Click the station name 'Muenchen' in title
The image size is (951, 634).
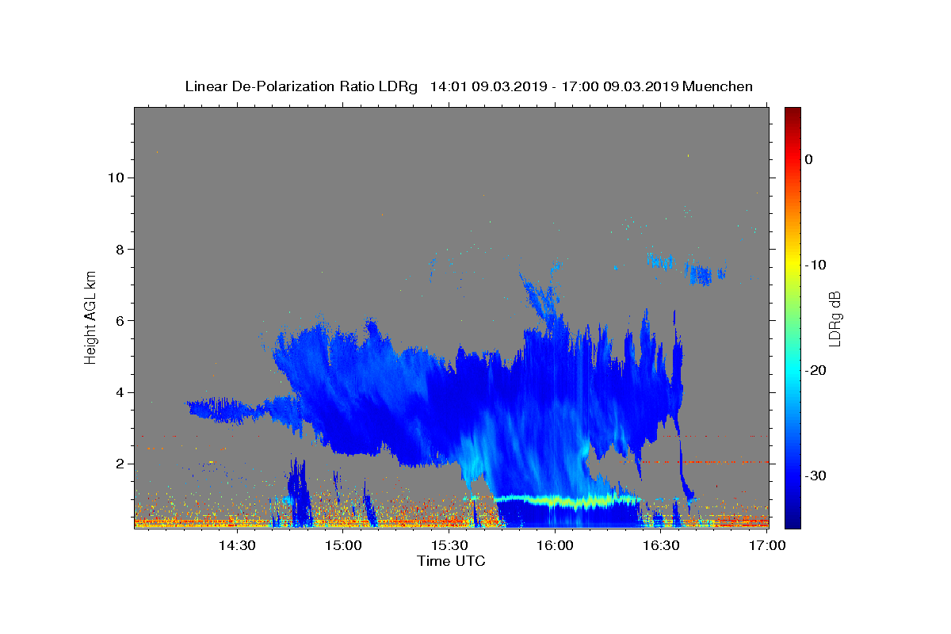click(718, 86)
